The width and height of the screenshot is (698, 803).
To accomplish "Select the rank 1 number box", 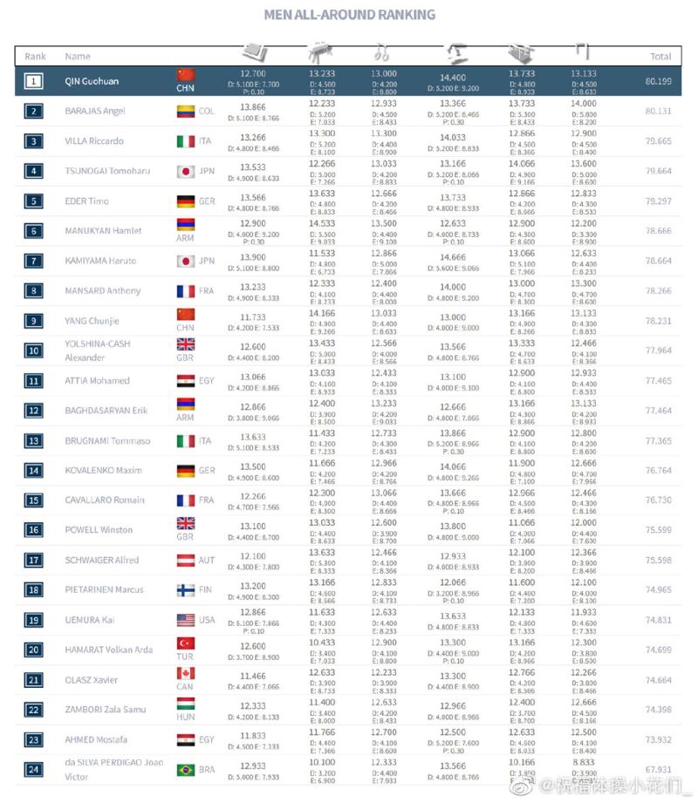I will [x=34, y=81].
